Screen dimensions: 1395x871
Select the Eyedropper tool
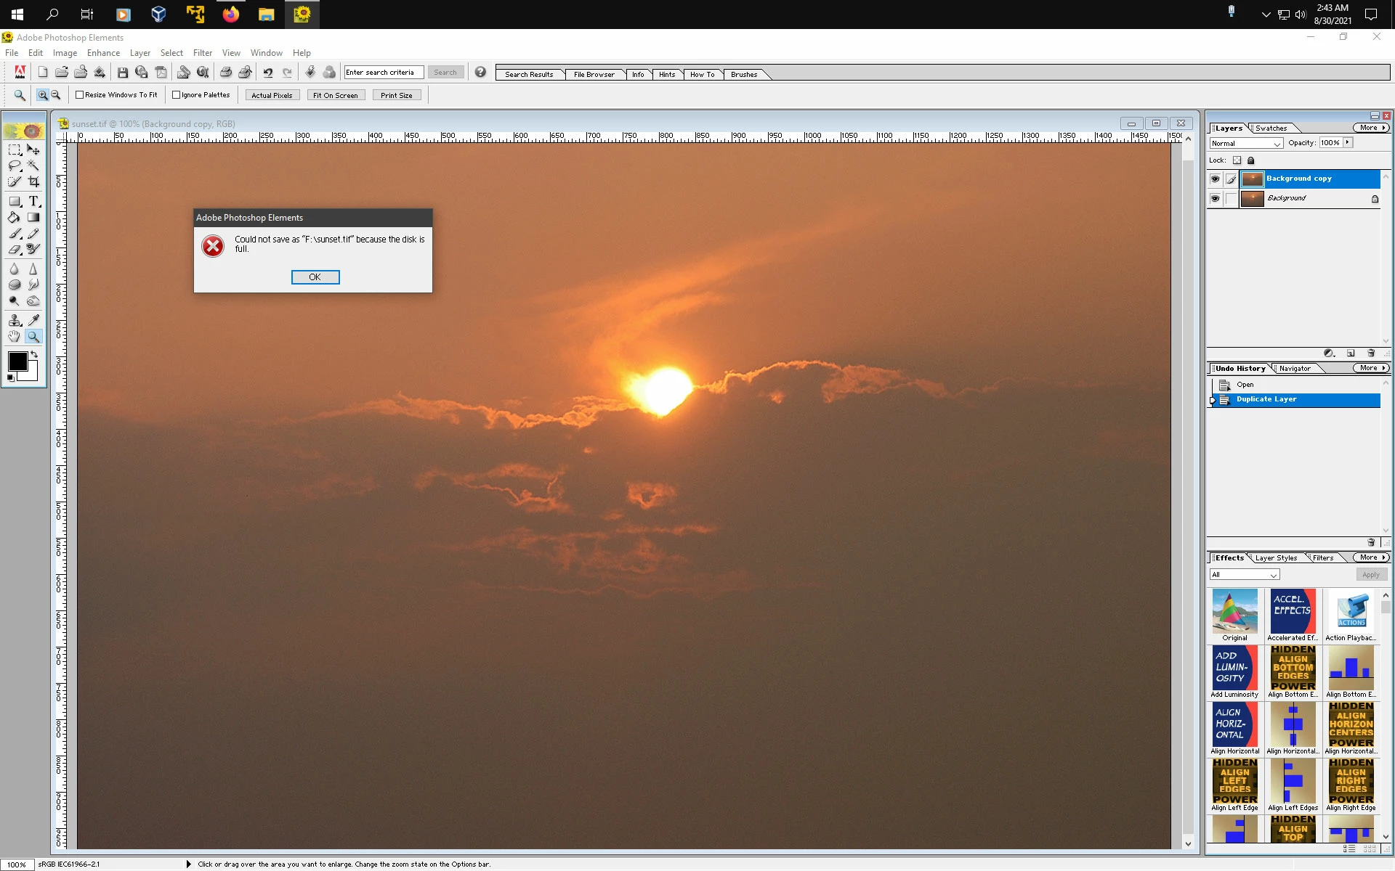coord(33,319)
